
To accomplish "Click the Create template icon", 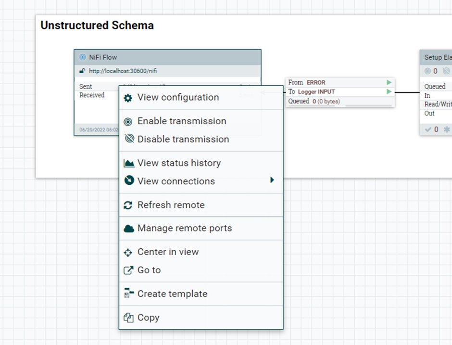I will (128, 294).
